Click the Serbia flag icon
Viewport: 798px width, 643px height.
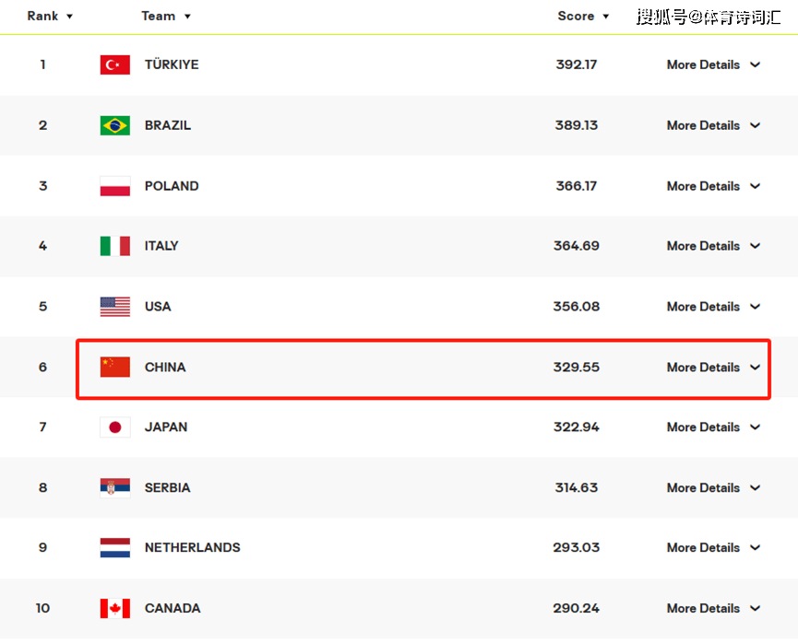coord(115,488)
